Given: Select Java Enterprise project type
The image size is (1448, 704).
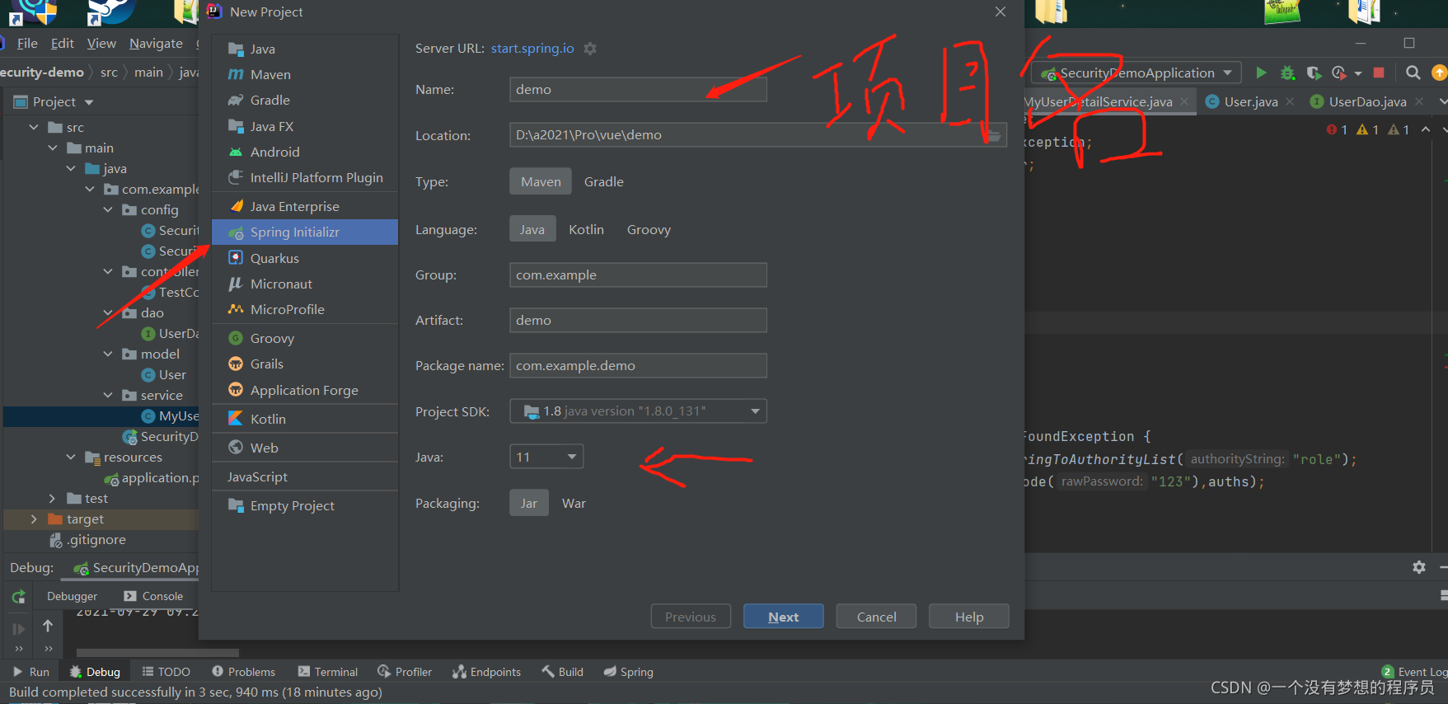Looking at the screenshot, I should [305, 206].
